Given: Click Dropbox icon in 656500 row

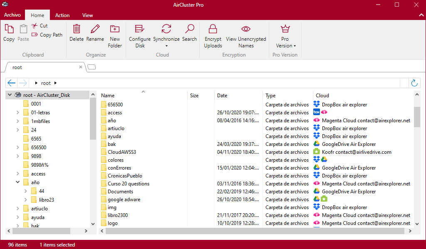Looking at the screenshot, I should click(317, 104).
